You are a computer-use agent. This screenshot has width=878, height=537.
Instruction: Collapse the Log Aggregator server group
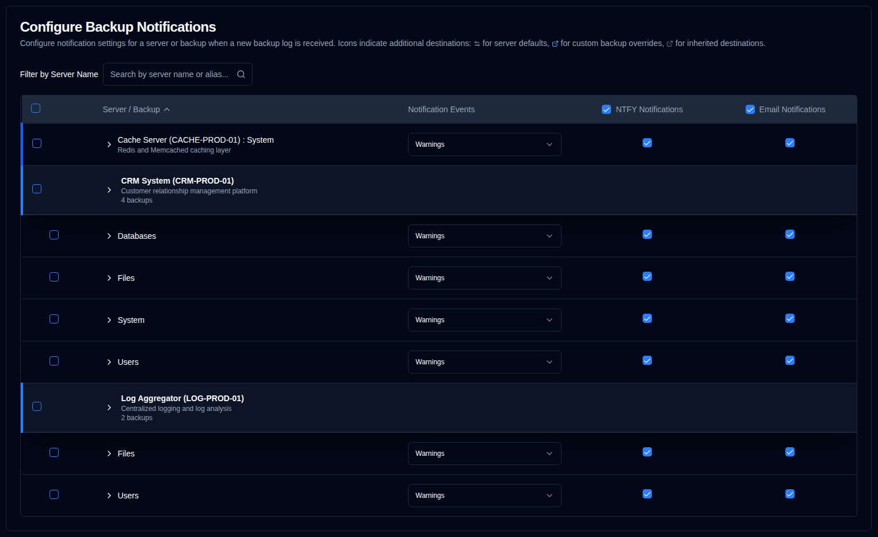[x=109, y=407]
